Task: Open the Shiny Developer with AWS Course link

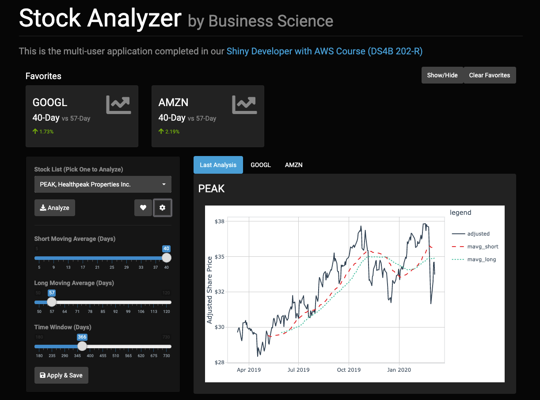Action: 325,51
